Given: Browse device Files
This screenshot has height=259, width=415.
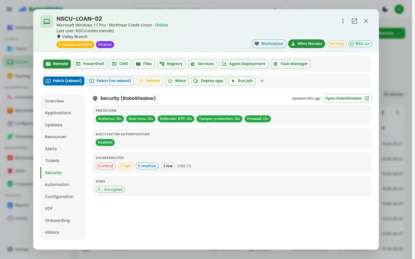Looking at the screenshot, I should click(x=144, y=64).
